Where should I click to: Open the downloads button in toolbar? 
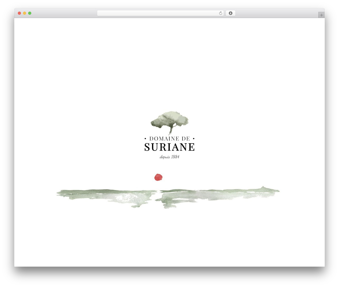coord(230,13)
